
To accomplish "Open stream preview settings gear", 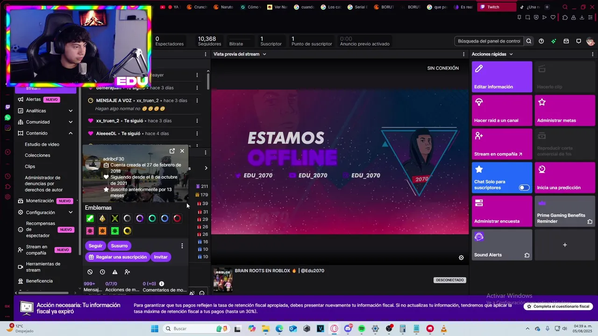I will [461, 258].
